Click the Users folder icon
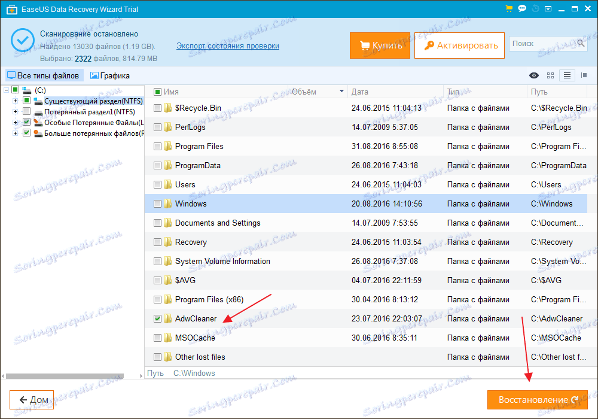 (x=168, y=185)
